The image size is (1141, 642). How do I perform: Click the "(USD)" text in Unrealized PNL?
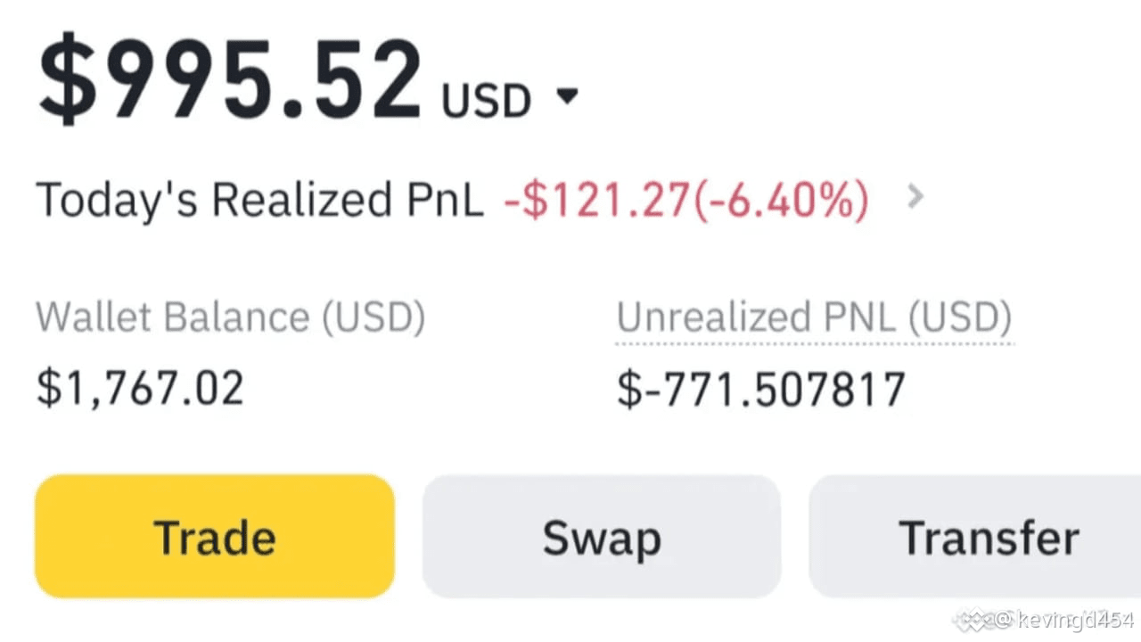tap(958, 317)
